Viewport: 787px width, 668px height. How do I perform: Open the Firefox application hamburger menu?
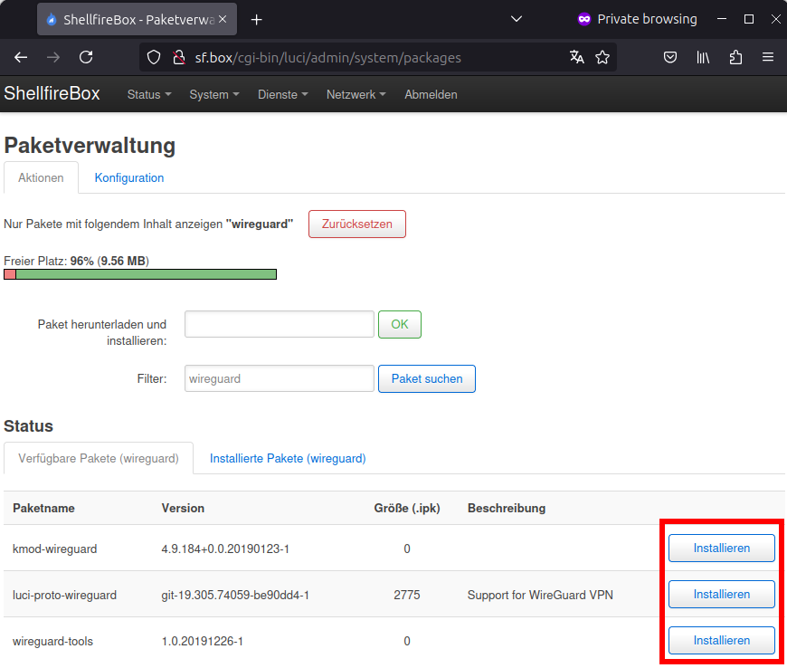click(x=768, y=57)
